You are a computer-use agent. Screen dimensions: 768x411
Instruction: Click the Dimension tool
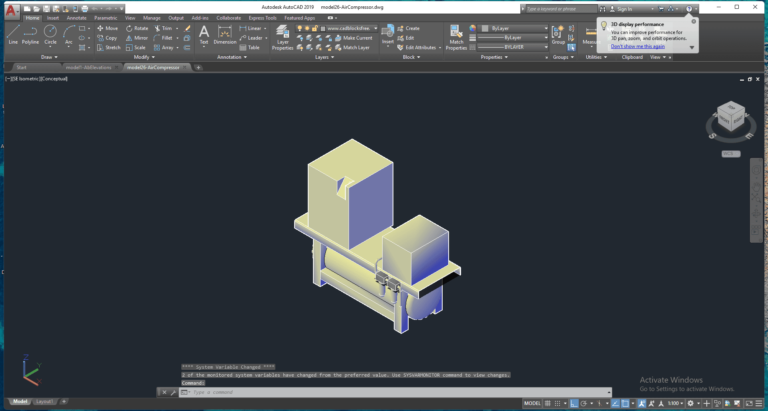click(225, 34)
